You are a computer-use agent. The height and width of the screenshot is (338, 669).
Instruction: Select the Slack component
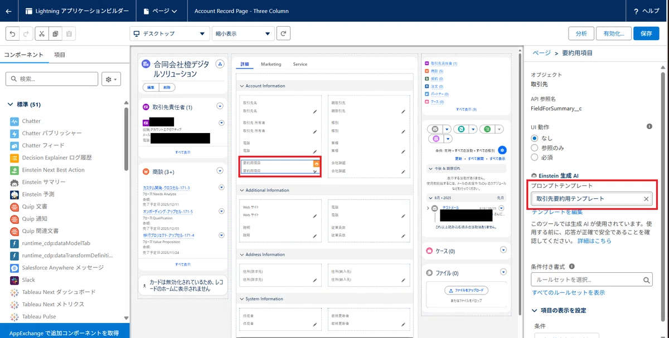[23, 280]
